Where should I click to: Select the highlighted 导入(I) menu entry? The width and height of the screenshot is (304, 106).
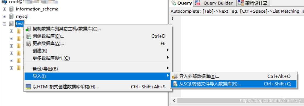[98, 76]
